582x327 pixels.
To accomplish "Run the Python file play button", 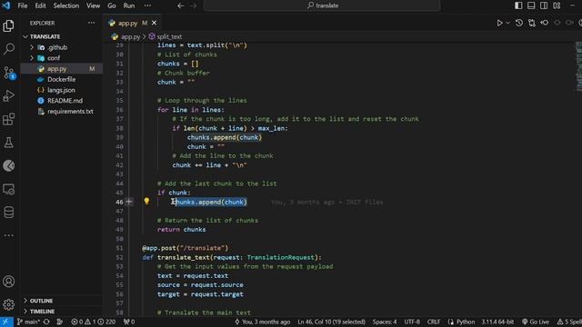I will tap(499, 23).
